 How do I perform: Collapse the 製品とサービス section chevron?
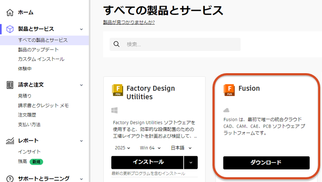pyautogui.click(x=82, y=29)
